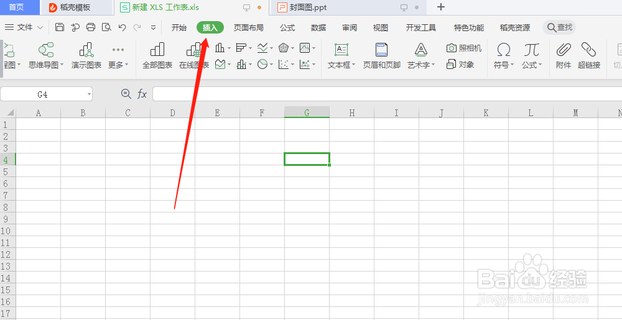Select column G header
The width and height of the screenshot is (622, 320).
tap(307, 112)
